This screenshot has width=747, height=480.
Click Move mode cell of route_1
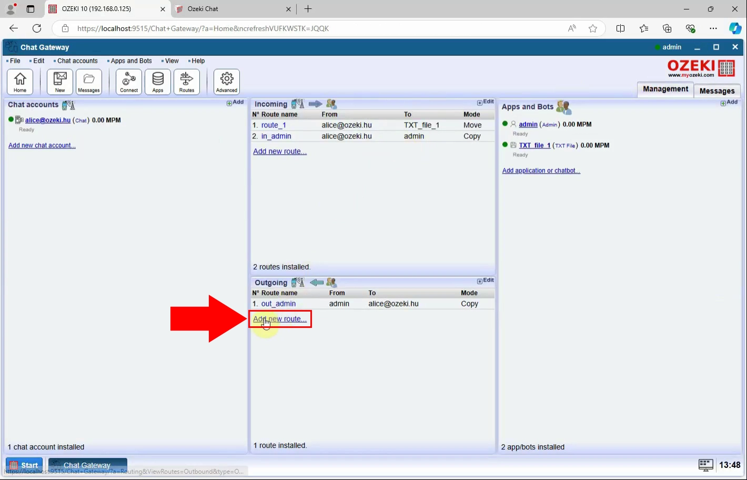coord(472,125)
